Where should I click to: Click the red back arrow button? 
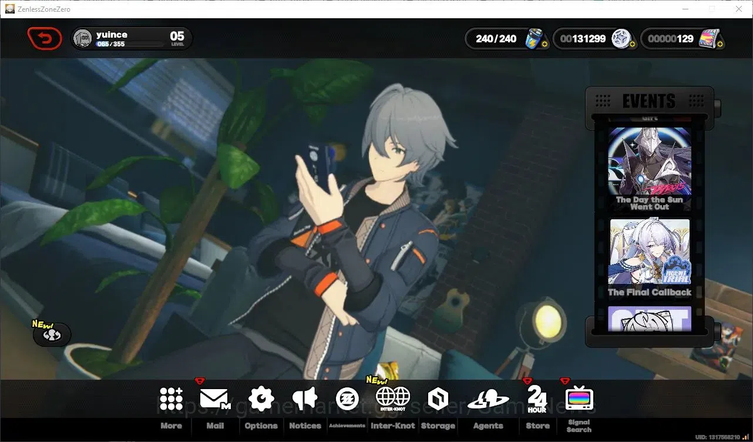pyautogui.click(x=44, y=39)
